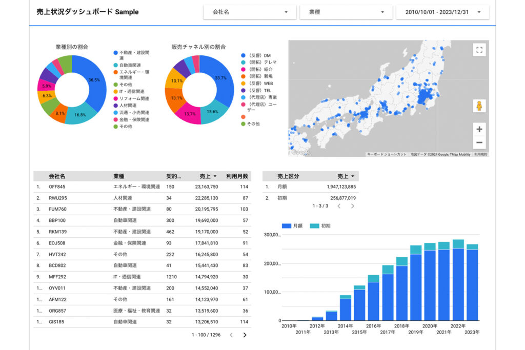Toggle 自動車関連 in industry pie legend
525x350 pixels.
tap(129, 66)
